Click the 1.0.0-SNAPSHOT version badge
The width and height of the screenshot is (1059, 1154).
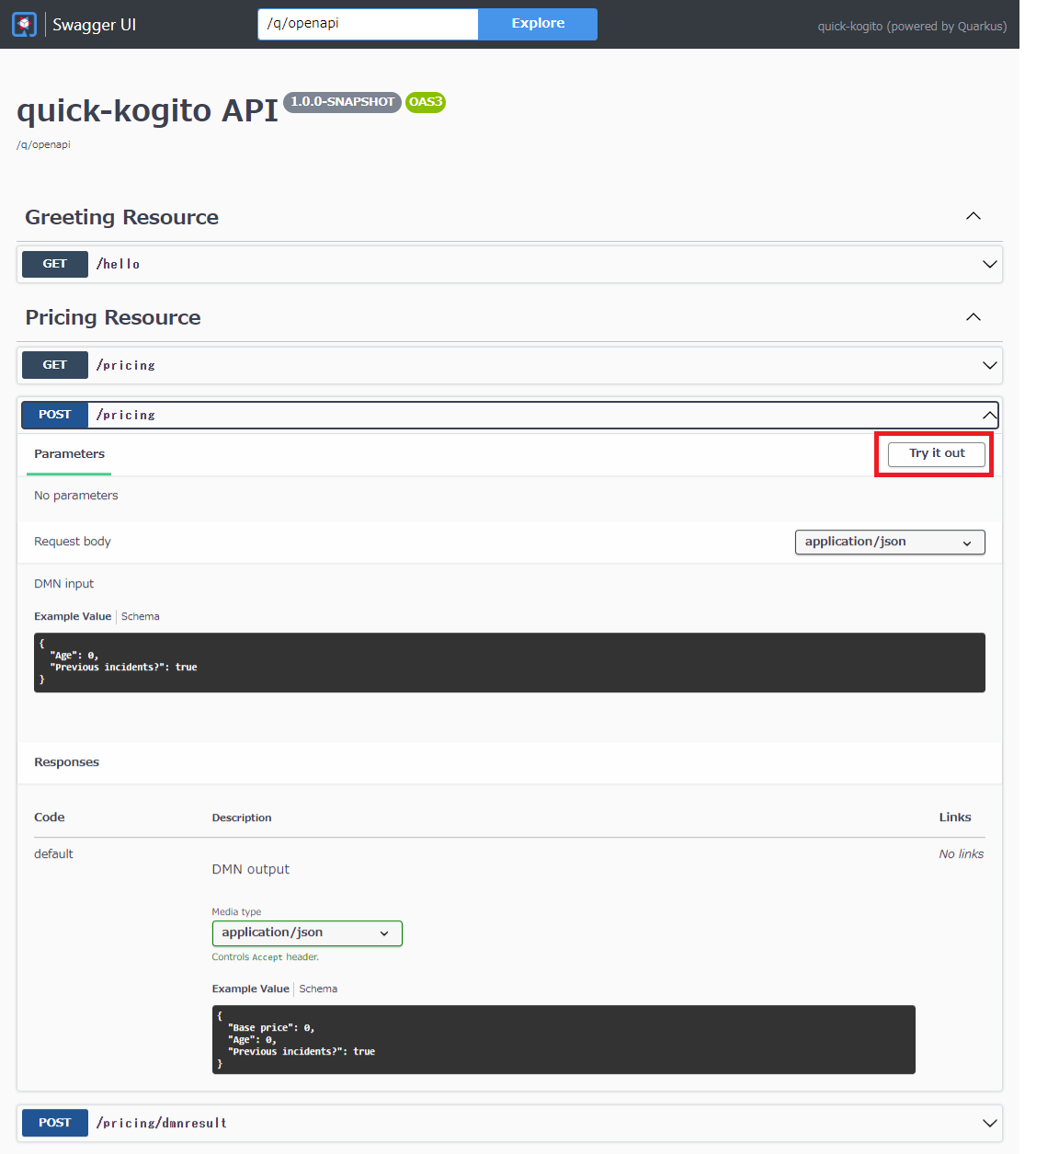[x=342, y=102]
